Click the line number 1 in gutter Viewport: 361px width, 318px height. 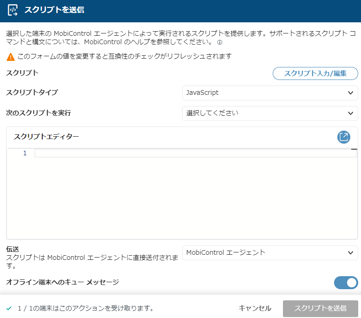[x=25, y=153]
